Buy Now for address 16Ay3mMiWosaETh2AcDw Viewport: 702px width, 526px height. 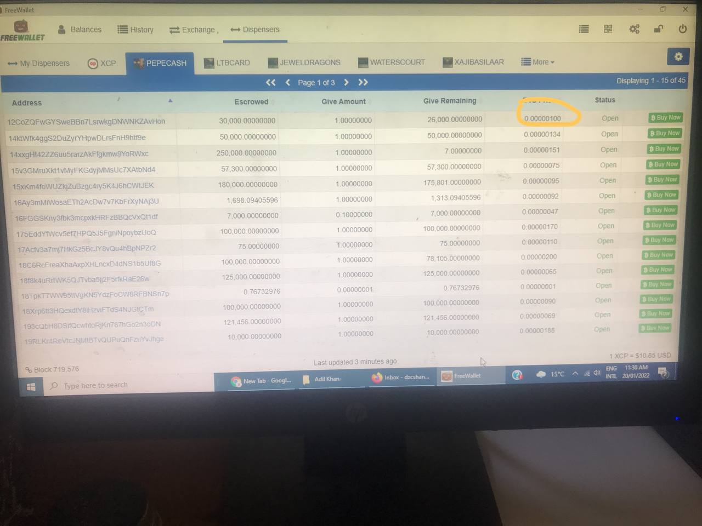click(x=661, y=195)
